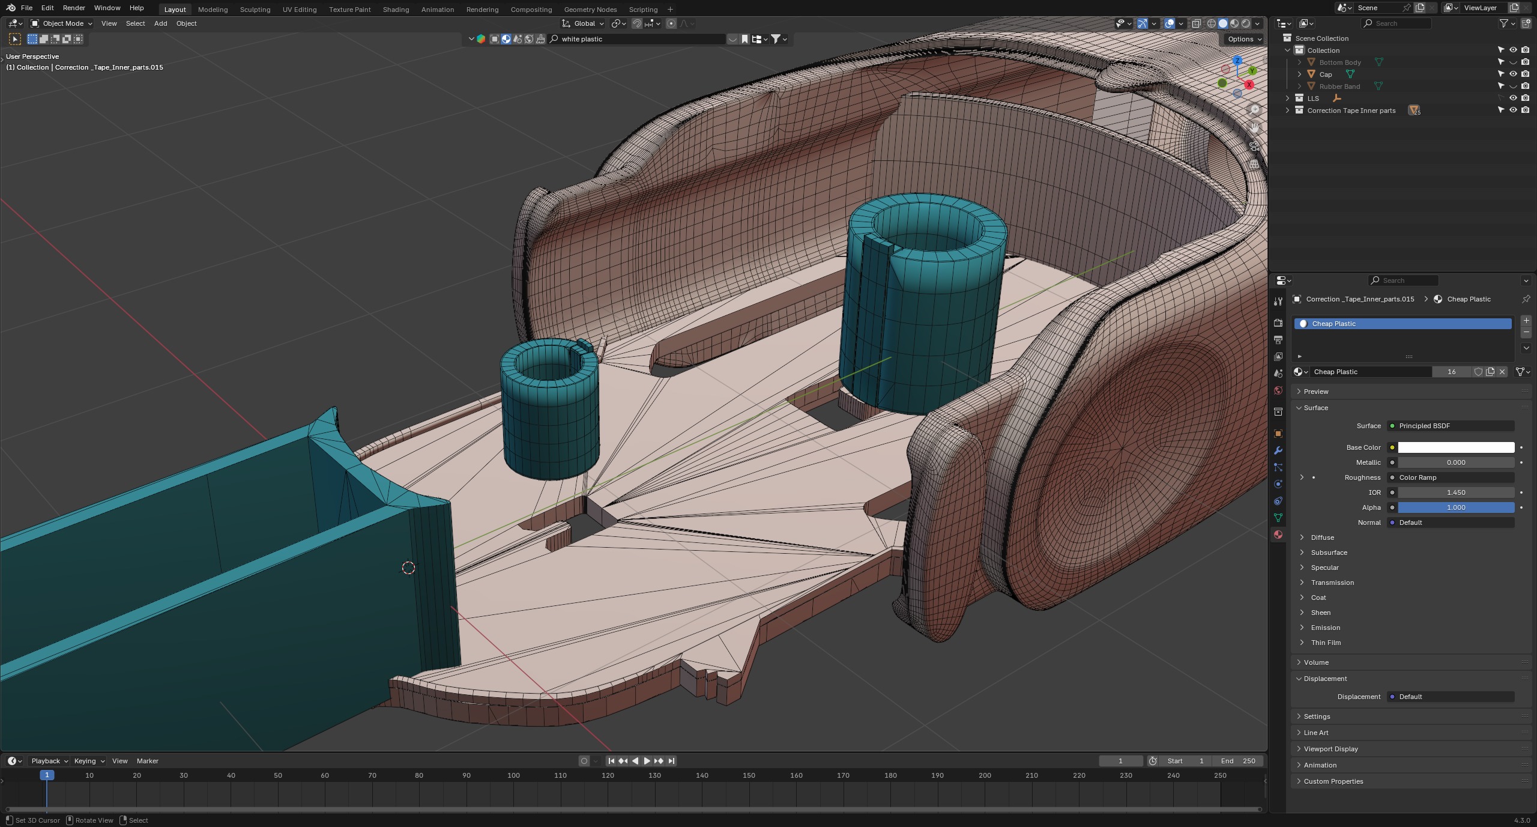
Task: Switch to rendered viewport shading
Action: pyautogui.click(x=1246, y=23)
